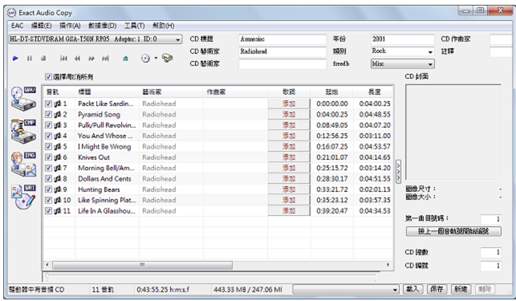516x301 pixels.
Task: Click the CD artist field Radiohead
Action: (x=282, y=51)
